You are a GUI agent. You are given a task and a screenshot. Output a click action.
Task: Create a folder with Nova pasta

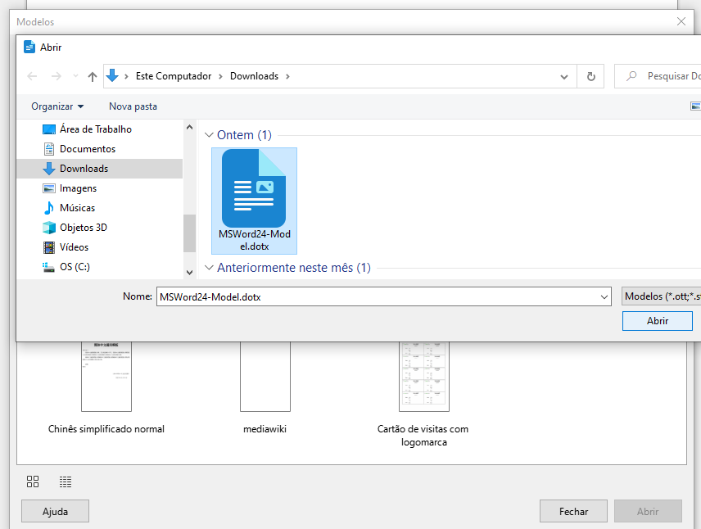click(x=133, y=106)
